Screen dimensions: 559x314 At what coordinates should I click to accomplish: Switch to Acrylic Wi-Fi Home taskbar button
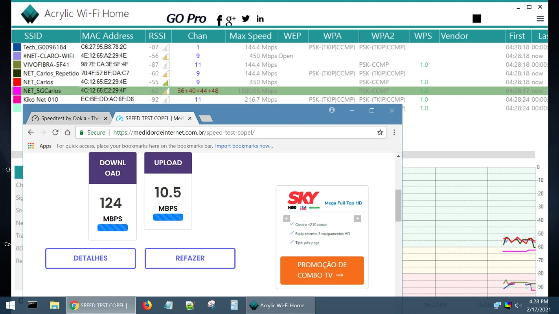(x=281, y=305)
